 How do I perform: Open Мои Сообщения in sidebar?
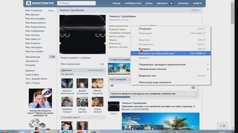(35, 31)
